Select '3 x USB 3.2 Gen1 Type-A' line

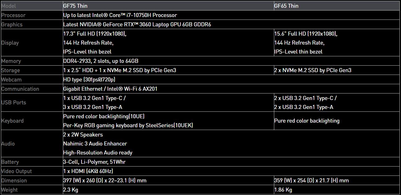93,107
